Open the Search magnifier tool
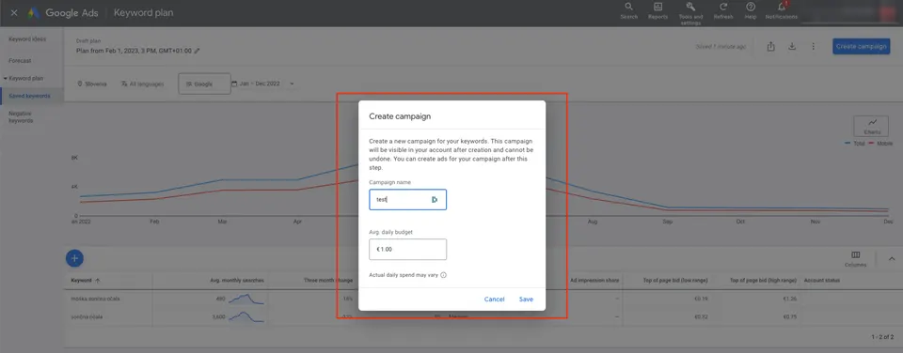The height and width of the screenshot is (353, 903). [629, 10]
